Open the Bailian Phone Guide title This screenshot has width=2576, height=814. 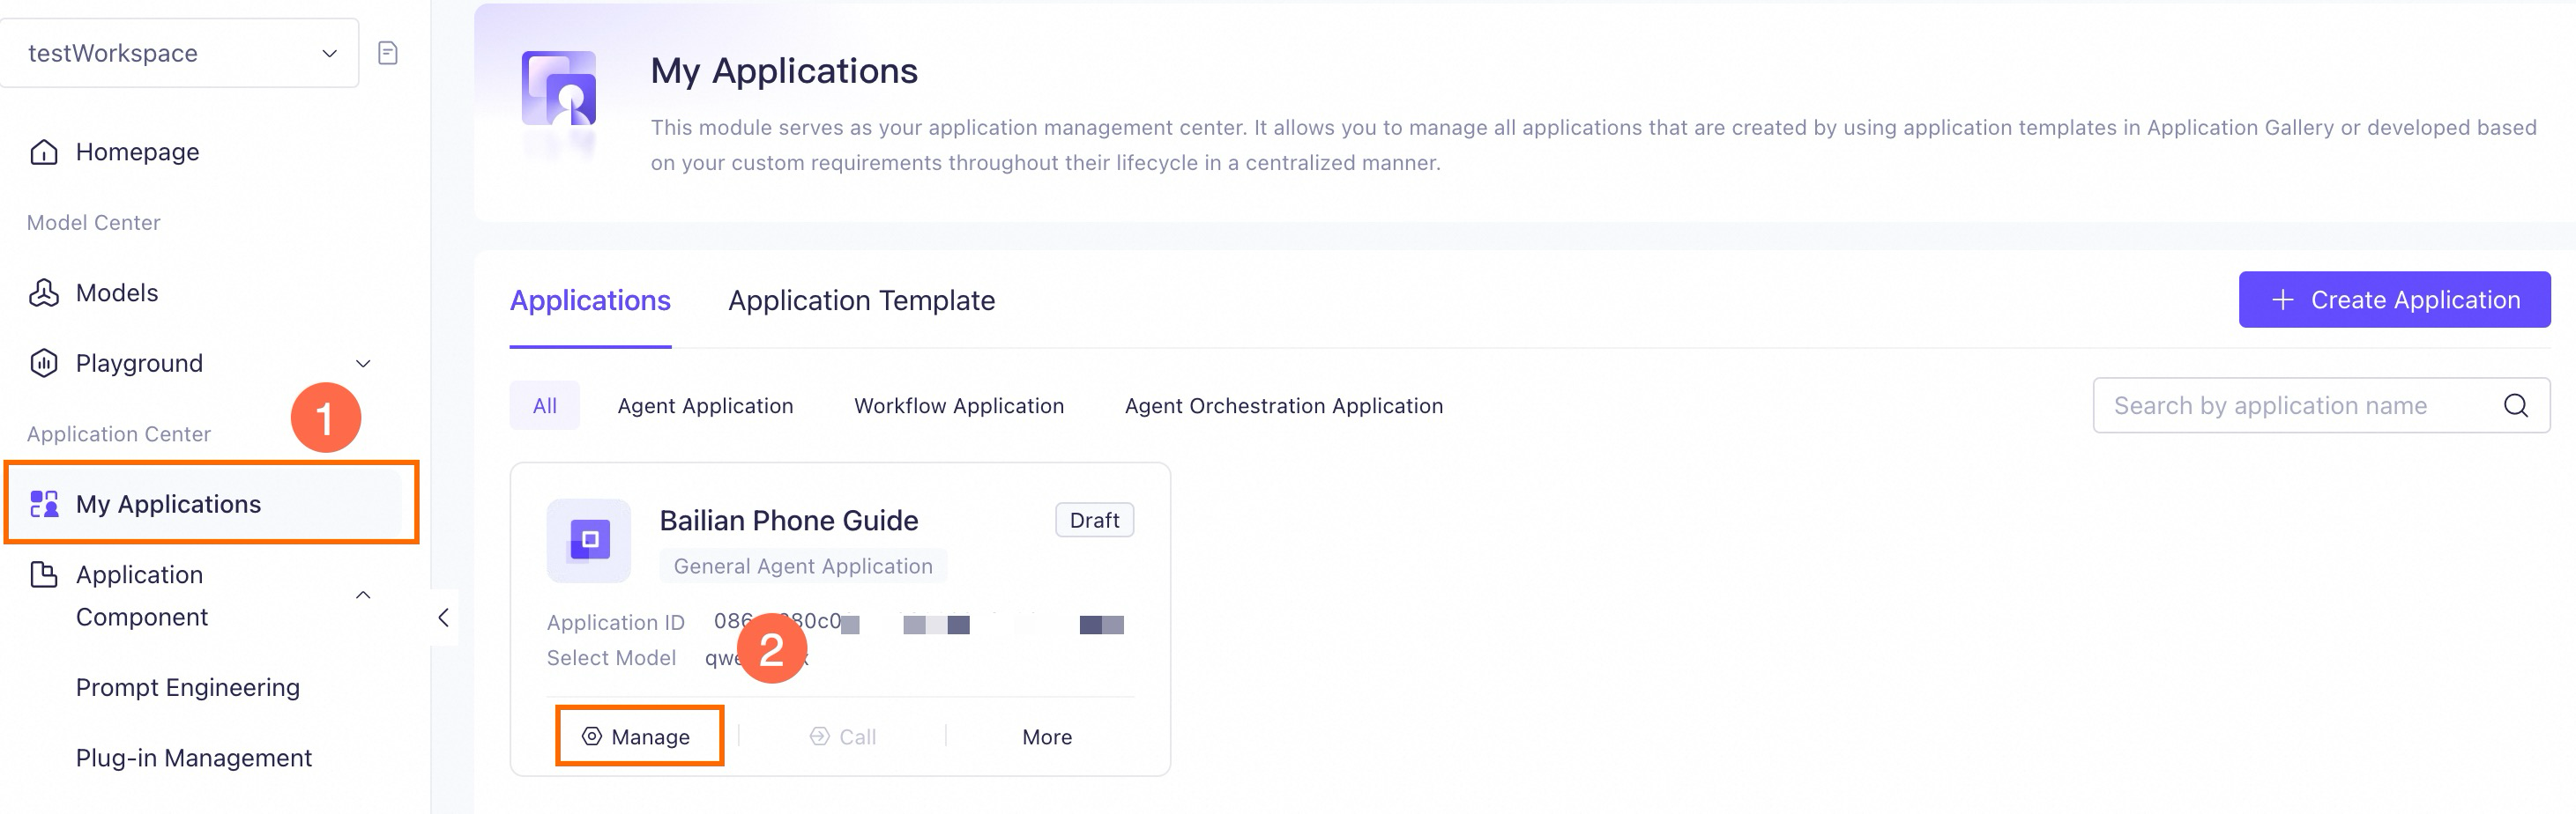(788, 521)
